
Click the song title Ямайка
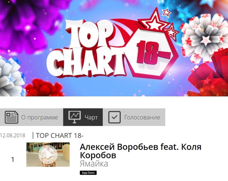pos(94,164)
